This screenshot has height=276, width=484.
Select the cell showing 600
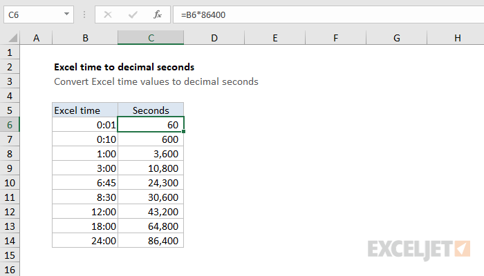click(x=151, y=139)
